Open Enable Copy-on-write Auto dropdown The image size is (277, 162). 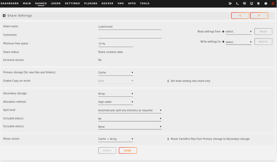point(116,81)
